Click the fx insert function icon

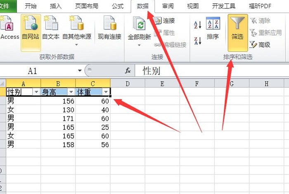coord(128,70)
